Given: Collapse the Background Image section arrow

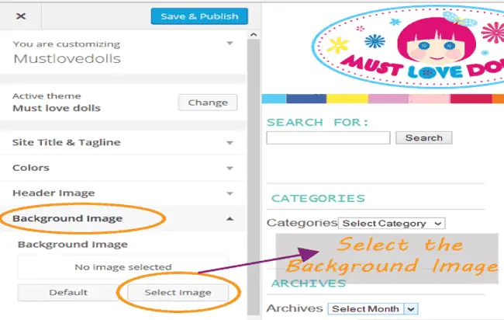Looking at the screenshot, I should tap(230, 219).
